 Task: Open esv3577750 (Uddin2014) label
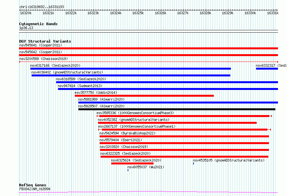(96, 93)
